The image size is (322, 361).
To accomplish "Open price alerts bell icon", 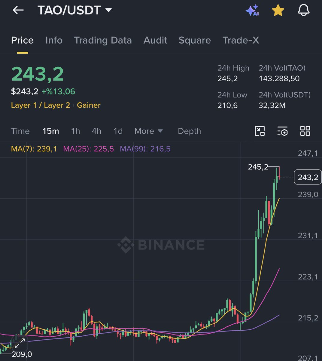I will point(303,10).
